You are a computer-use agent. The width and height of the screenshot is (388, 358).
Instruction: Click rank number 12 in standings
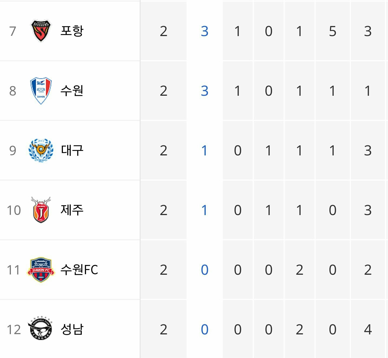tap(14, 330)
